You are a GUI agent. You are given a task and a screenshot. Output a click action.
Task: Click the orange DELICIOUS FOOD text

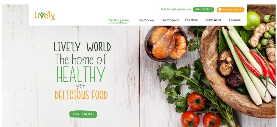[81, 95]
